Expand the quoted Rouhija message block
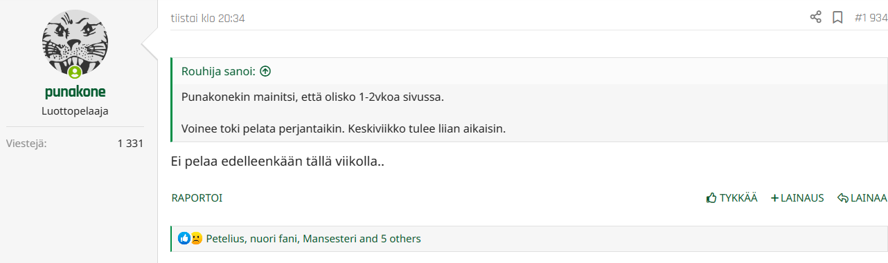Image resolution: width=888 pixels, height=263 pixels. point(530,113)
